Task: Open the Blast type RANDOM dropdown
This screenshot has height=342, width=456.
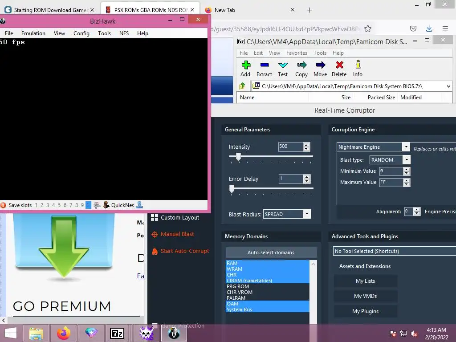Action: 407,160
